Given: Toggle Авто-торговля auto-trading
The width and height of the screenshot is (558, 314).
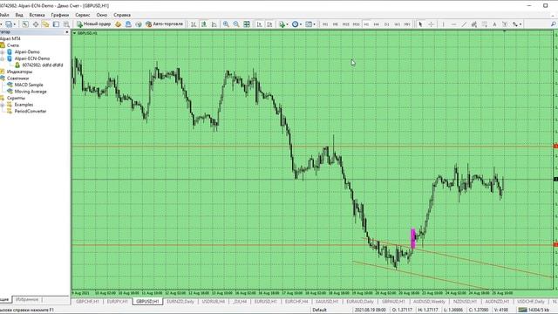Looking at the screenshot, I should tap(165, 24).
